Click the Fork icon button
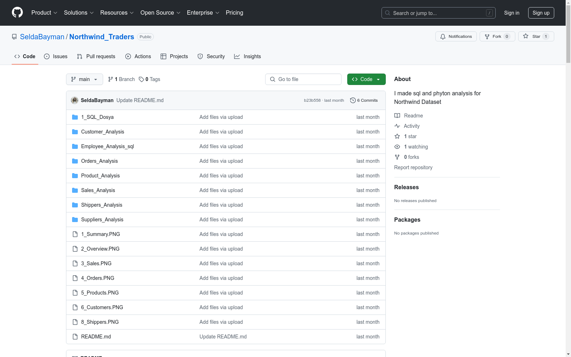Screen dimensions: 571x357 pyautogui.click(x=487, y=36)
